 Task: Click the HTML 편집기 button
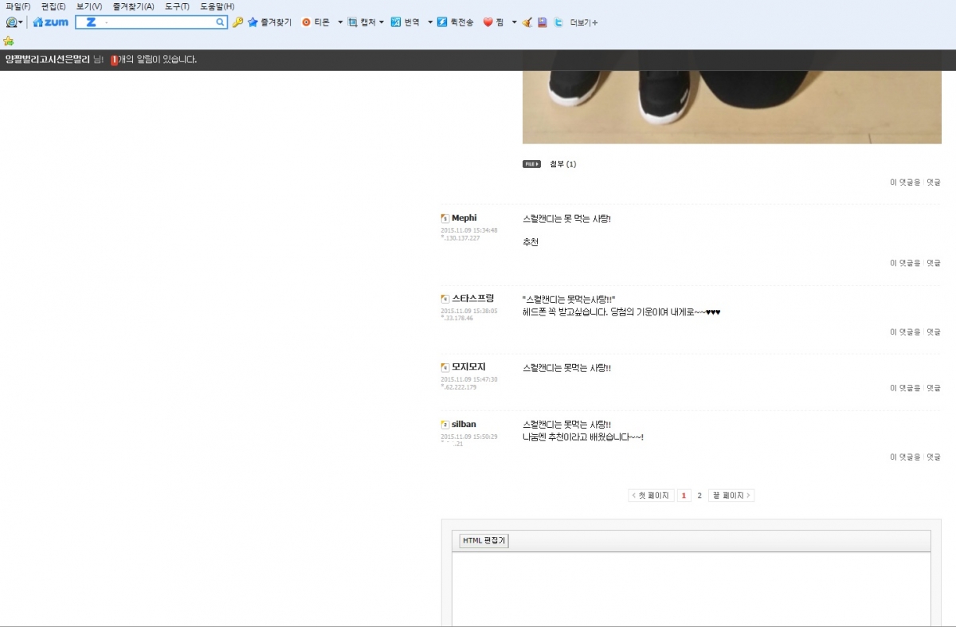point(484,541)
